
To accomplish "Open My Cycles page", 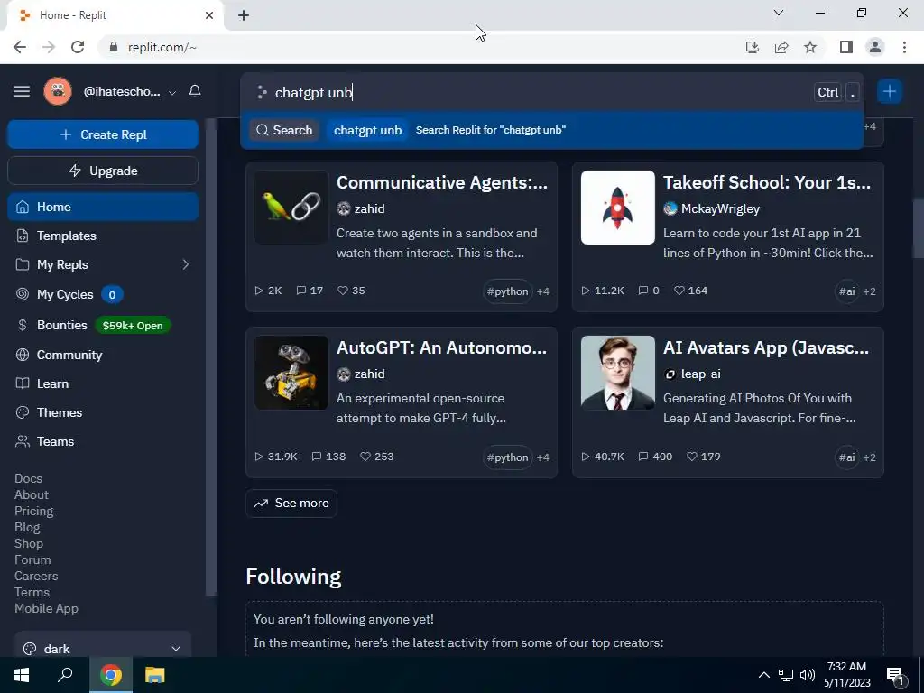I will [x=65, y=294].
